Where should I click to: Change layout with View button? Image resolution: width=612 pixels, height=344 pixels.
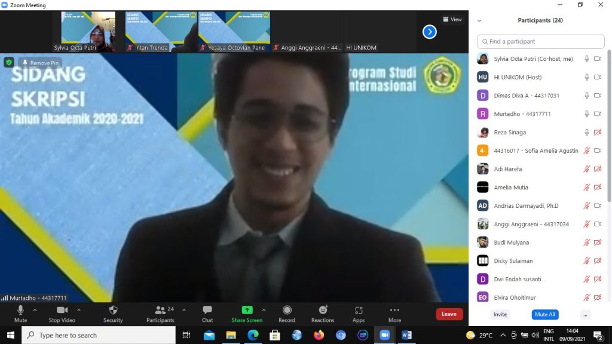point(452,19)
